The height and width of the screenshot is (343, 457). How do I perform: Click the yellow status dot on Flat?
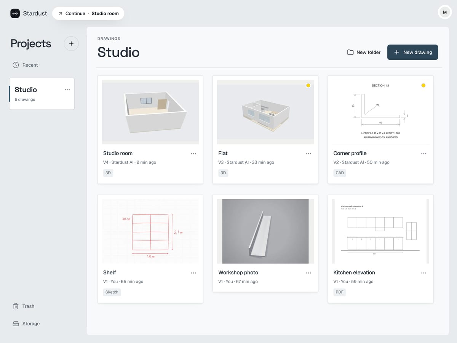tap(308, 85)
